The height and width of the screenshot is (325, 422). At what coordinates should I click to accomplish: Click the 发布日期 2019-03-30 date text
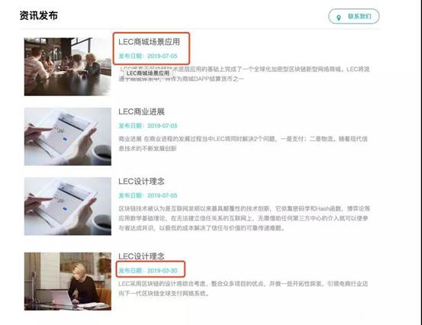[x=148, y=270]
